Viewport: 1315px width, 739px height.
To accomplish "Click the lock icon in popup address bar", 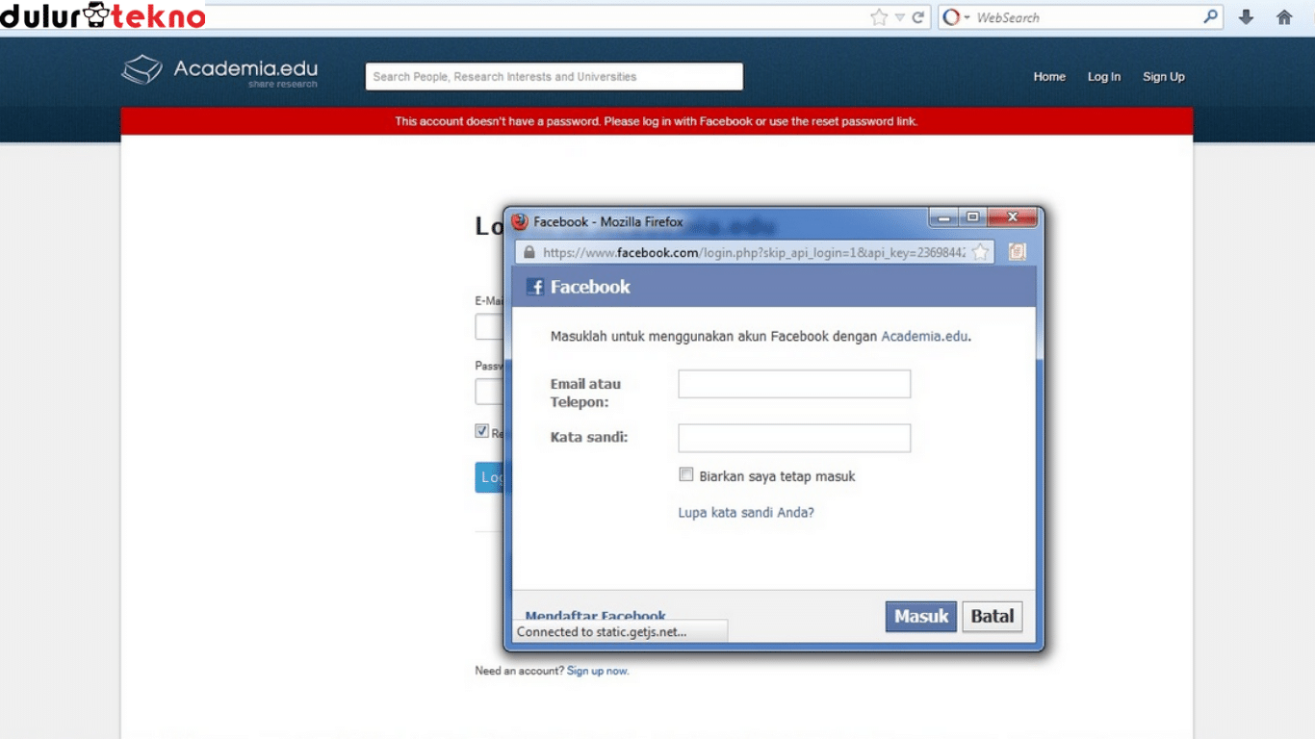I will click(x=529, y=252).
